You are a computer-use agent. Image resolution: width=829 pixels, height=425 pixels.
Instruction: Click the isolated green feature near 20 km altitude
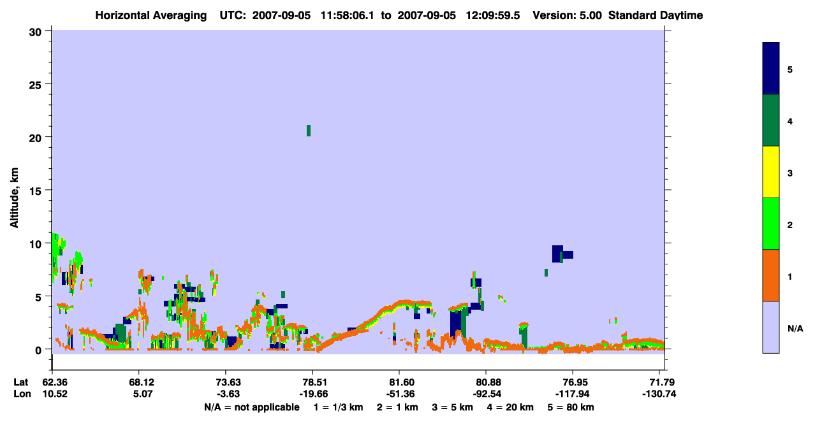[309, 130]
